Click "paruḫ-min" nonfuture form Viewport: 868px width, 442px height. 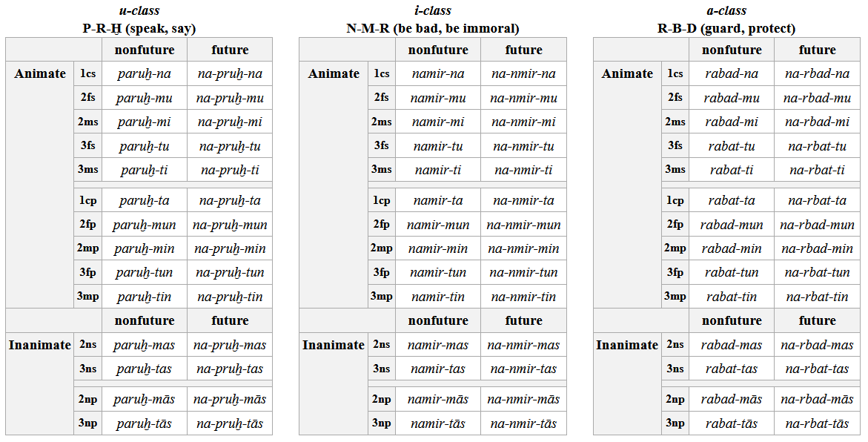[x=145, y=248]
